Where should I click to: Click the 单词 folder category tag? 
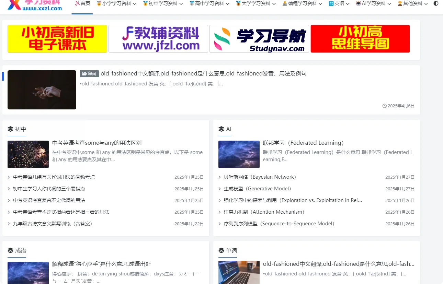click(89, 74)
